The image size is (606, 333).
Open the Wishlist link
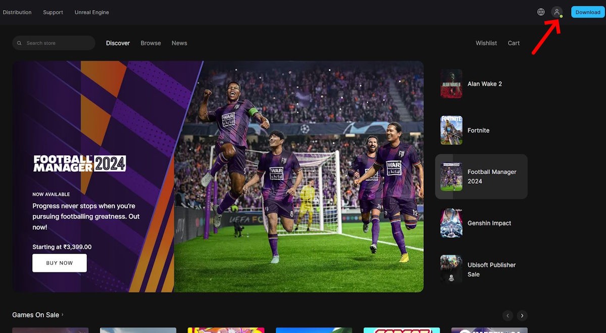[486, 43]
